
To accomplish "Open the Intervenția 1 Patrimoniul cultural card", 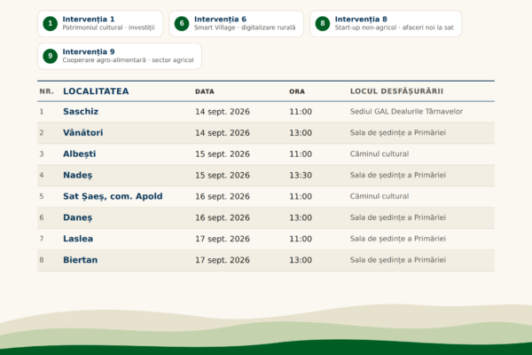I will tap(100, 23).
